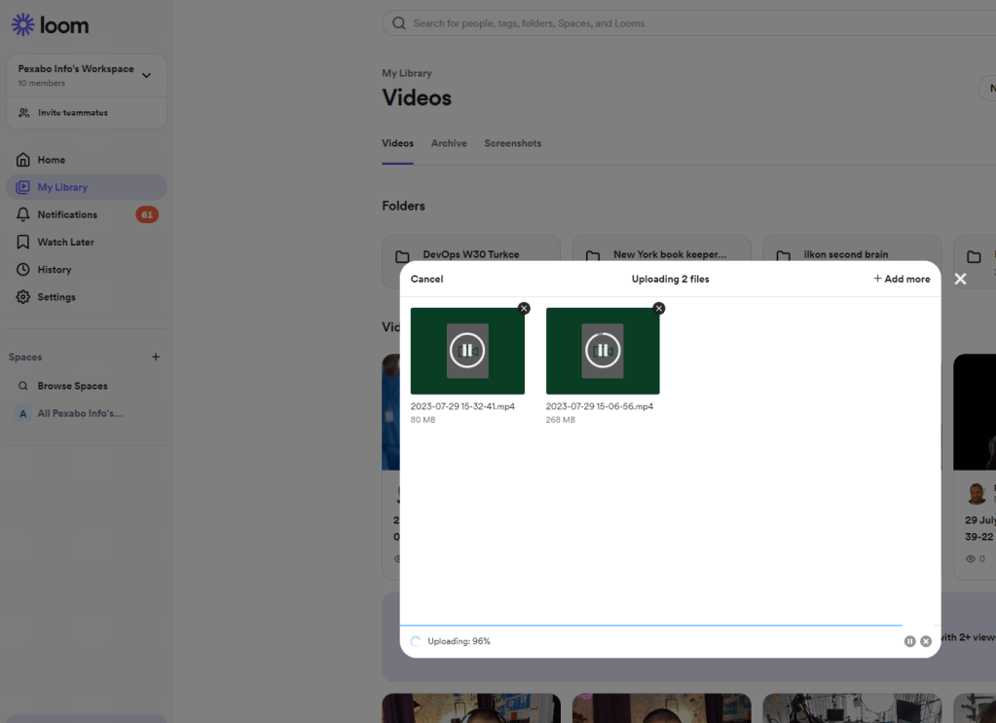Click the Uploading 2 files title
Viewport: 996px width, 723px height.
click(670, 279)
